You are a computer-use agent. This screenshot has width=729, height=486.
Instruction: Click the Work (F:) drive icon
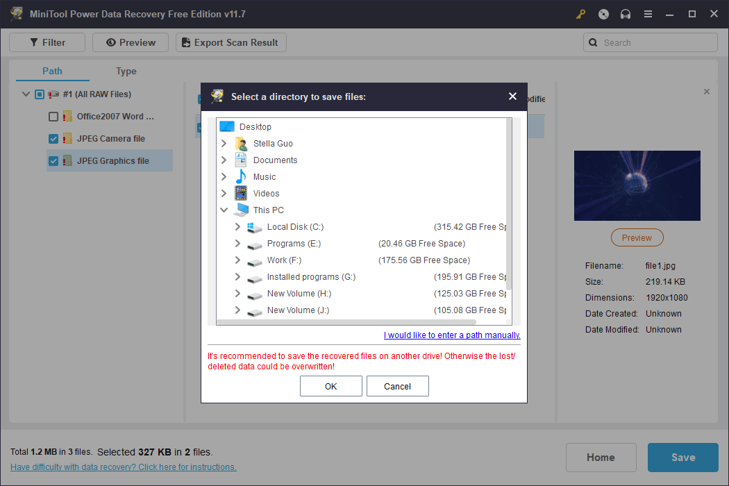click(254, 261)
